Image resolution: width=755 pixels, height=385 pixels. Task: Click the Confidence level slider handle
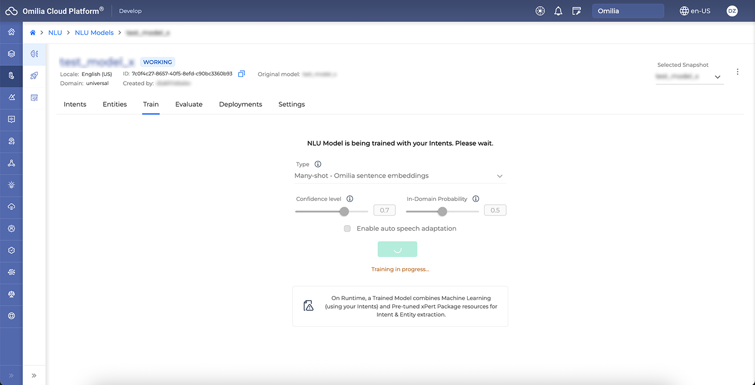coord(344,211)
